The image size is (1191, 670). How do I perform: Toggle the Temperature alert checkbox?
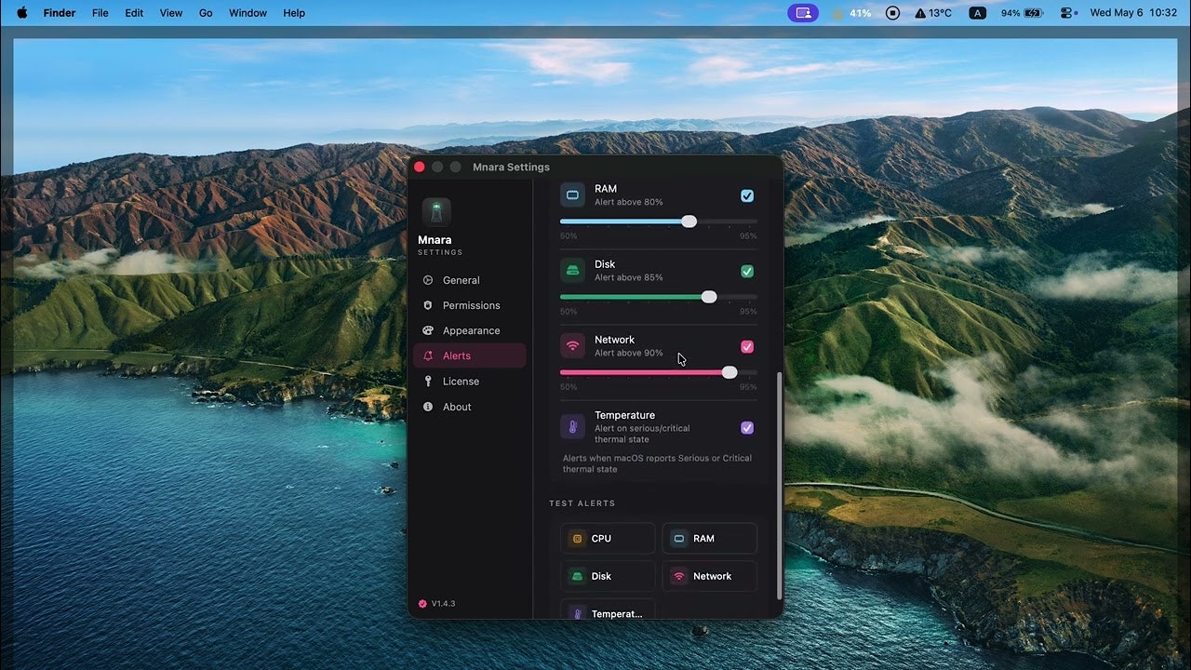747,428
